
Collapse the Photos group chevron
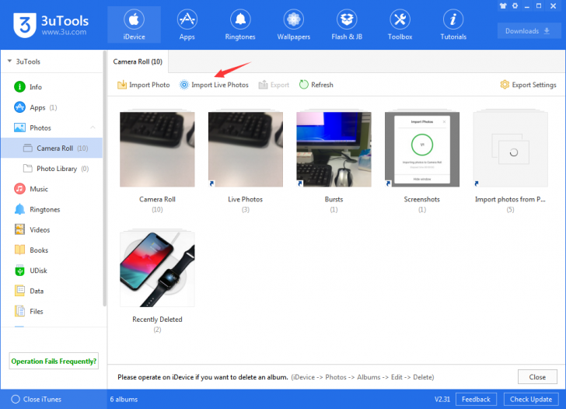tap(93, 128)
